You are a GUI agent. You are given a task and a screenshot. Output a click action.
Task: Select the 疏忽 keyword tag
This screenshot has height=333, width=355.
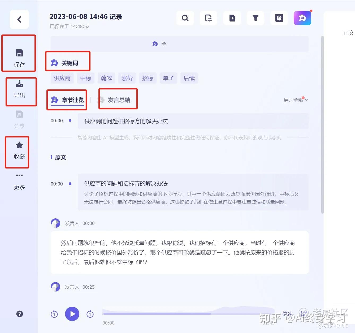click(x=106, y=78)
